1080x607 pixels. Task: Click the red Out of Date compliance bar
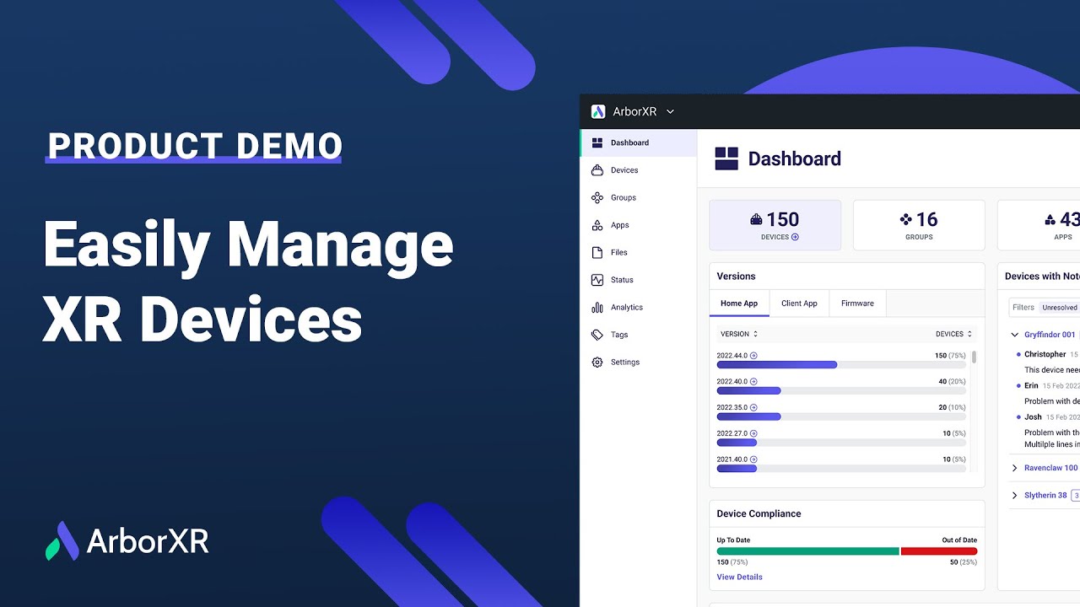click(939, 551)
